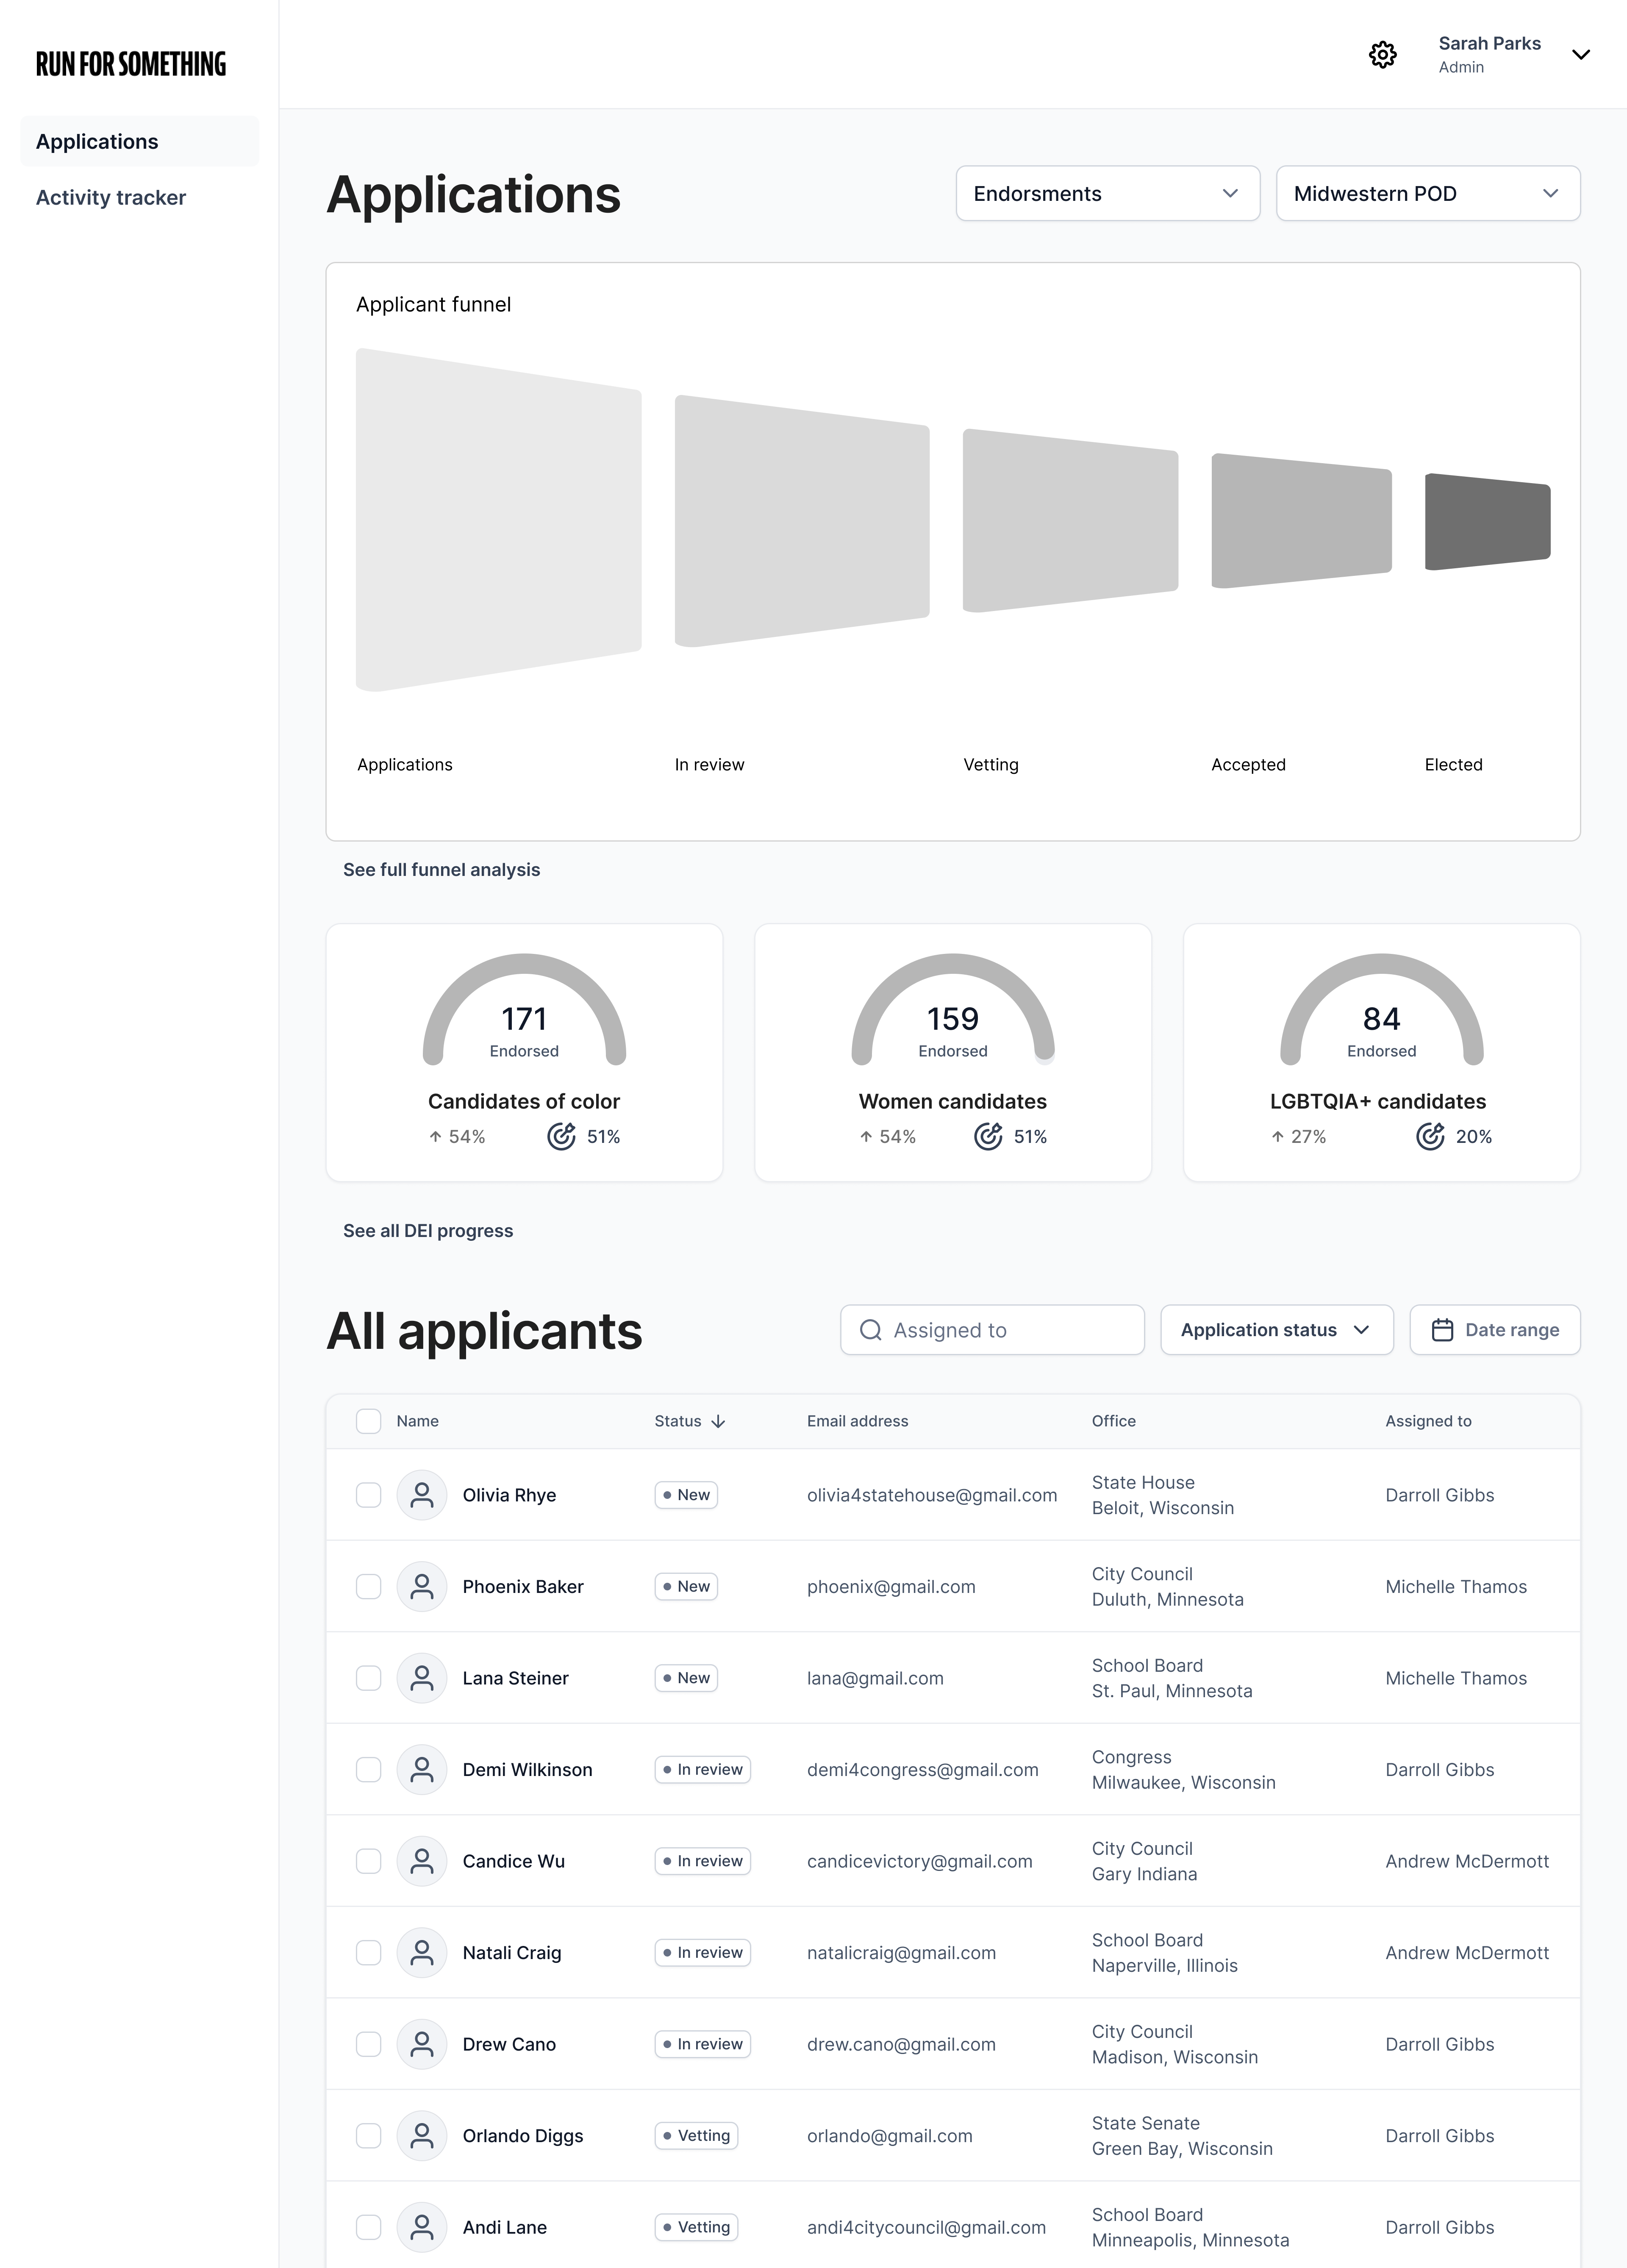Click Olivia Rhye's avatar icon
Screen dimensions: 1627x2268
pos(422,1495)
